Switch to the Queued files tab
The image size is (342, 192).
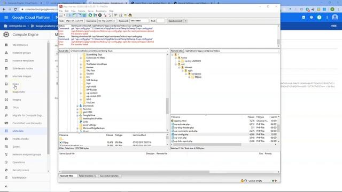tap(66, 175)
